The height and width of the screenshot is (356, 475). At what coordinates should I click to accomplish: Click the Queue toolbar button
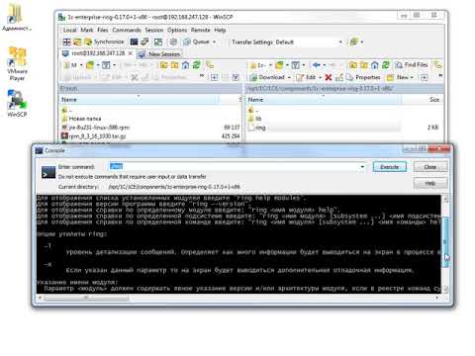point(197,42)
